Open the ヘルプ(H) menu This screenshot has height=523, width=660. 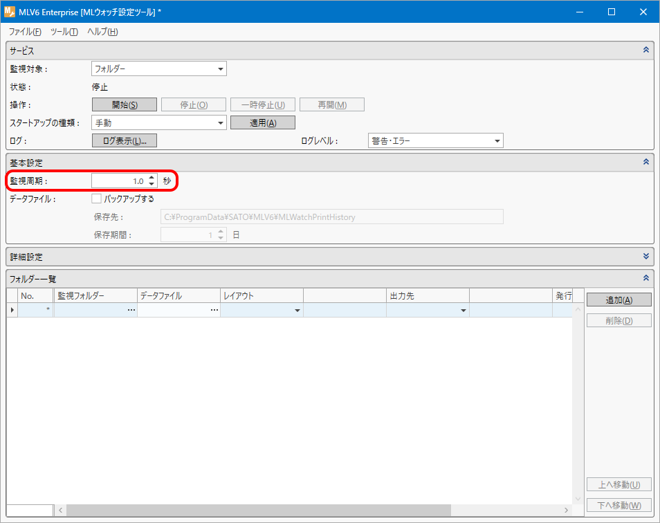(x=102, y=32)
